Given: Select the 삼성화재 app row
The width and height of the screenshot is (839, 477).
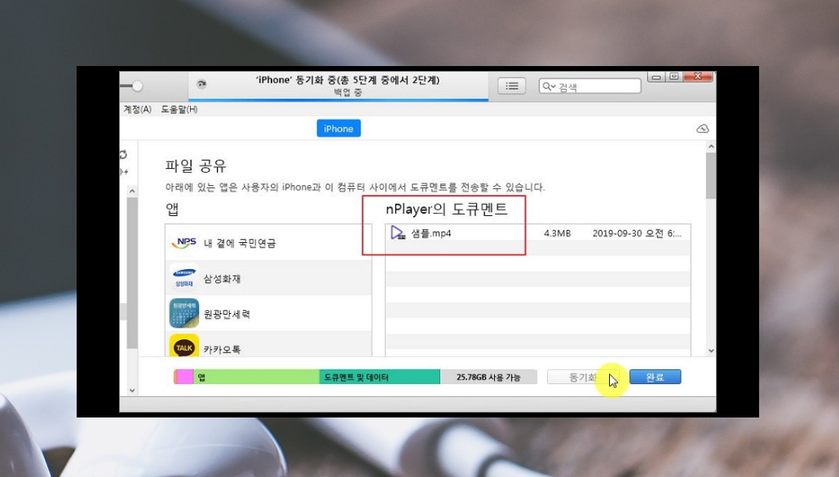Looking at the screenshot, I should coord(268,278).
